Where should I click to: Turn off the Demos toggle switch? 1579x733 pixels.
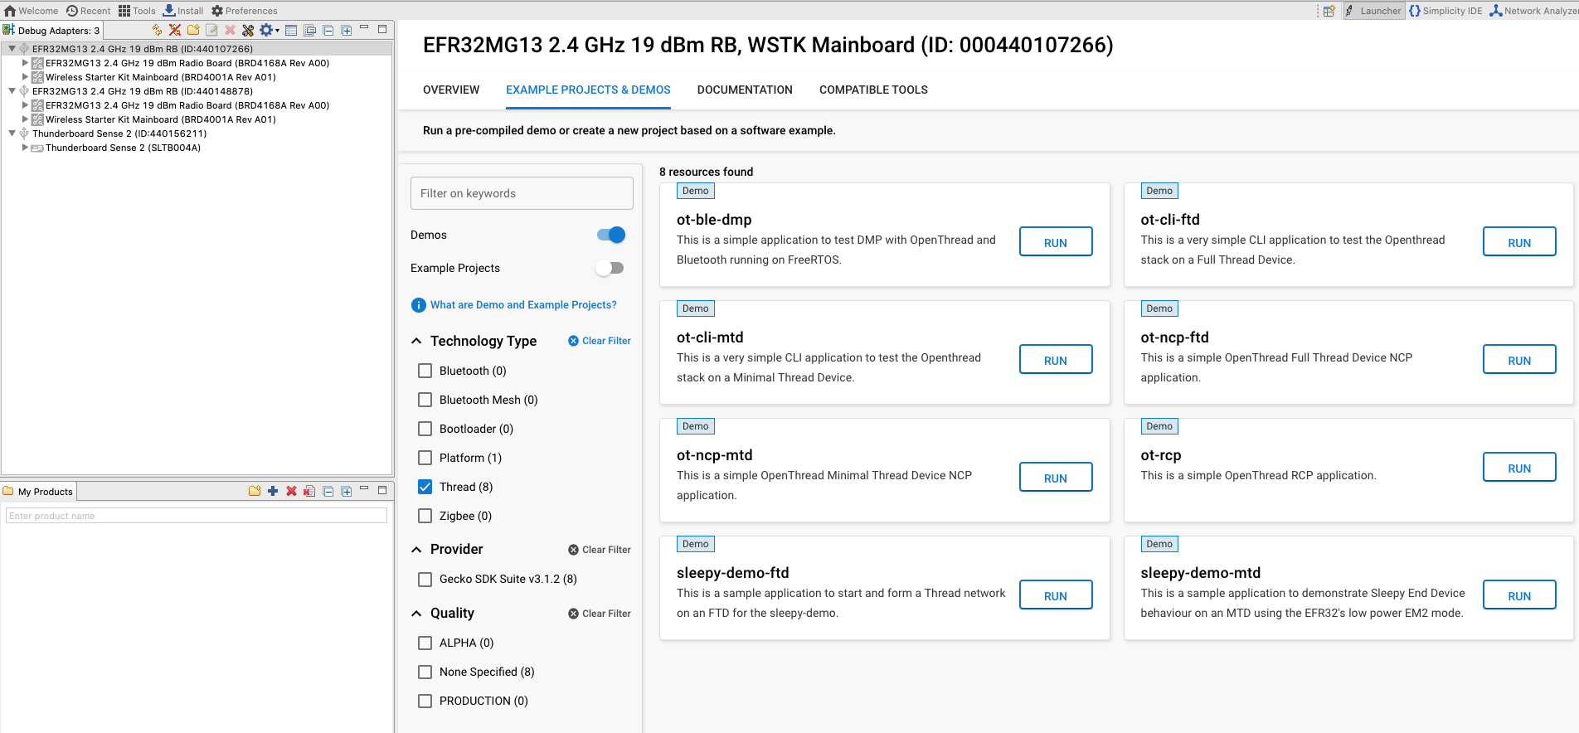click(610, 235)
